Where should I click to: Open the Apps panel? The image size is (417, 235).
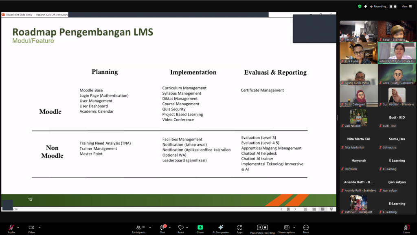(x=239, y=228)
